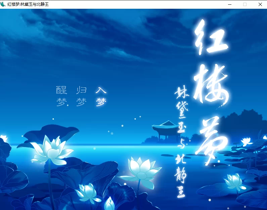Minimize the 红楼梦 game window
This screenshot has height=210, width=267.
point(230,4)
